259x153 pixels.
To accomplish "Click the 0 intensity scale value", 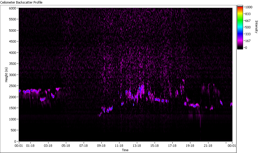I will (x=246, y=48).
